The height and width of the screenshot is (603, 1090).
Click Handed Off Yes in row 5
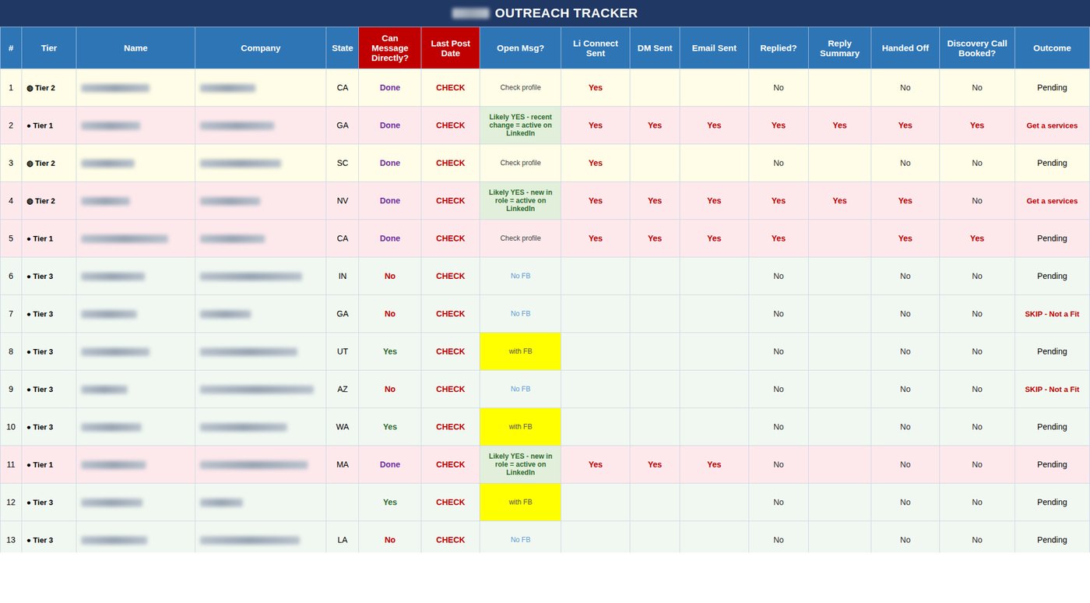pos(905,238)
